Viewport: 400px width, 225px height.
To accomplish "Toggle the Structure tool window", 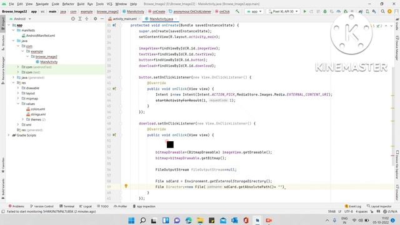I will (x=2, y=42).
